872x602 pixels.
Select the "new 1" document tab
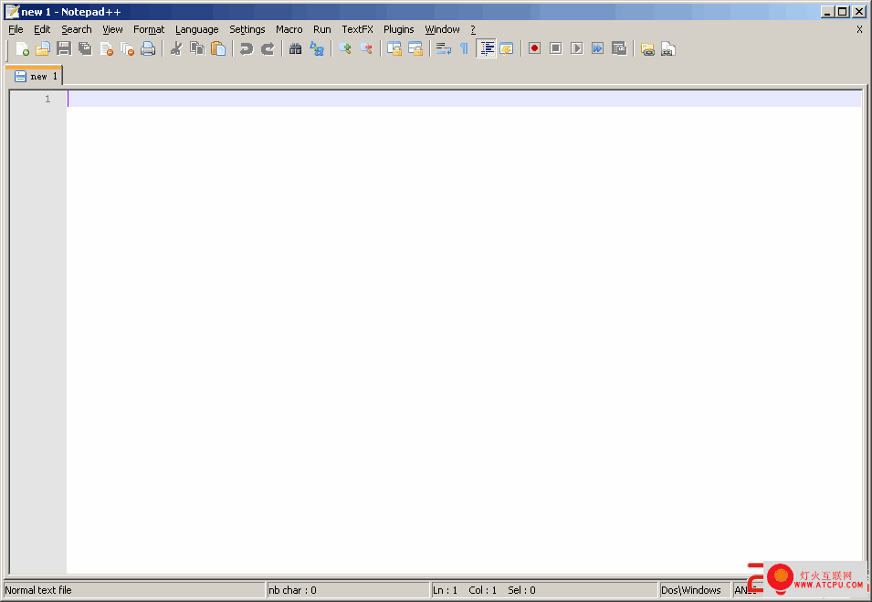pyautogui.click(x=35, y=76)
